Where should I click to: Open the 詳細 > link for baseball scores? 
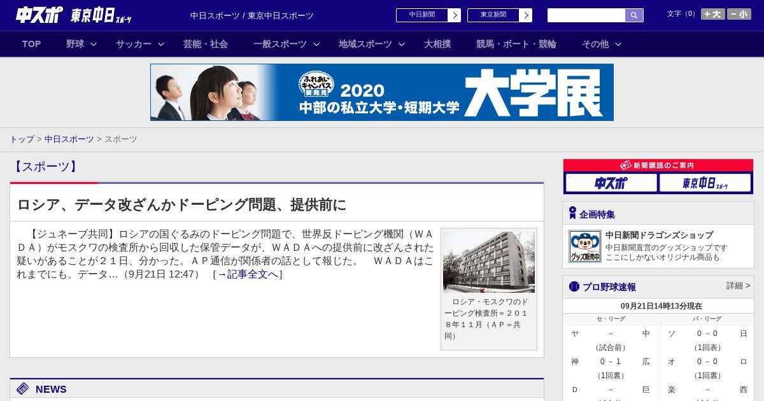click(x=738, y=286)
